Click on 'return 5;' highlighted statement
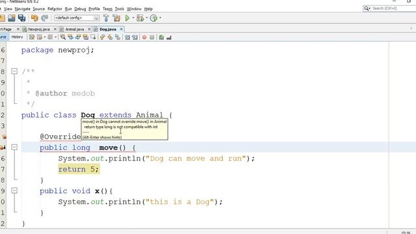The image size is (416, 234). click(x=79, y=169)
